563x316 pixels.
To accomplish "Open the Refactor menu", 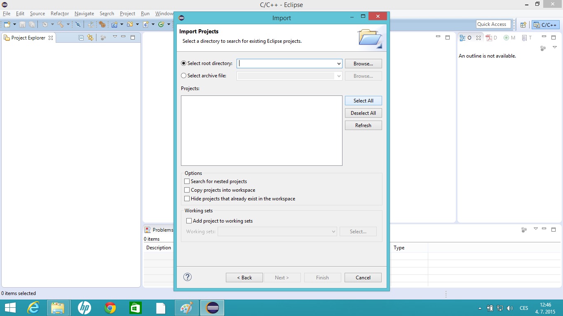I will (x=60, y=14).
